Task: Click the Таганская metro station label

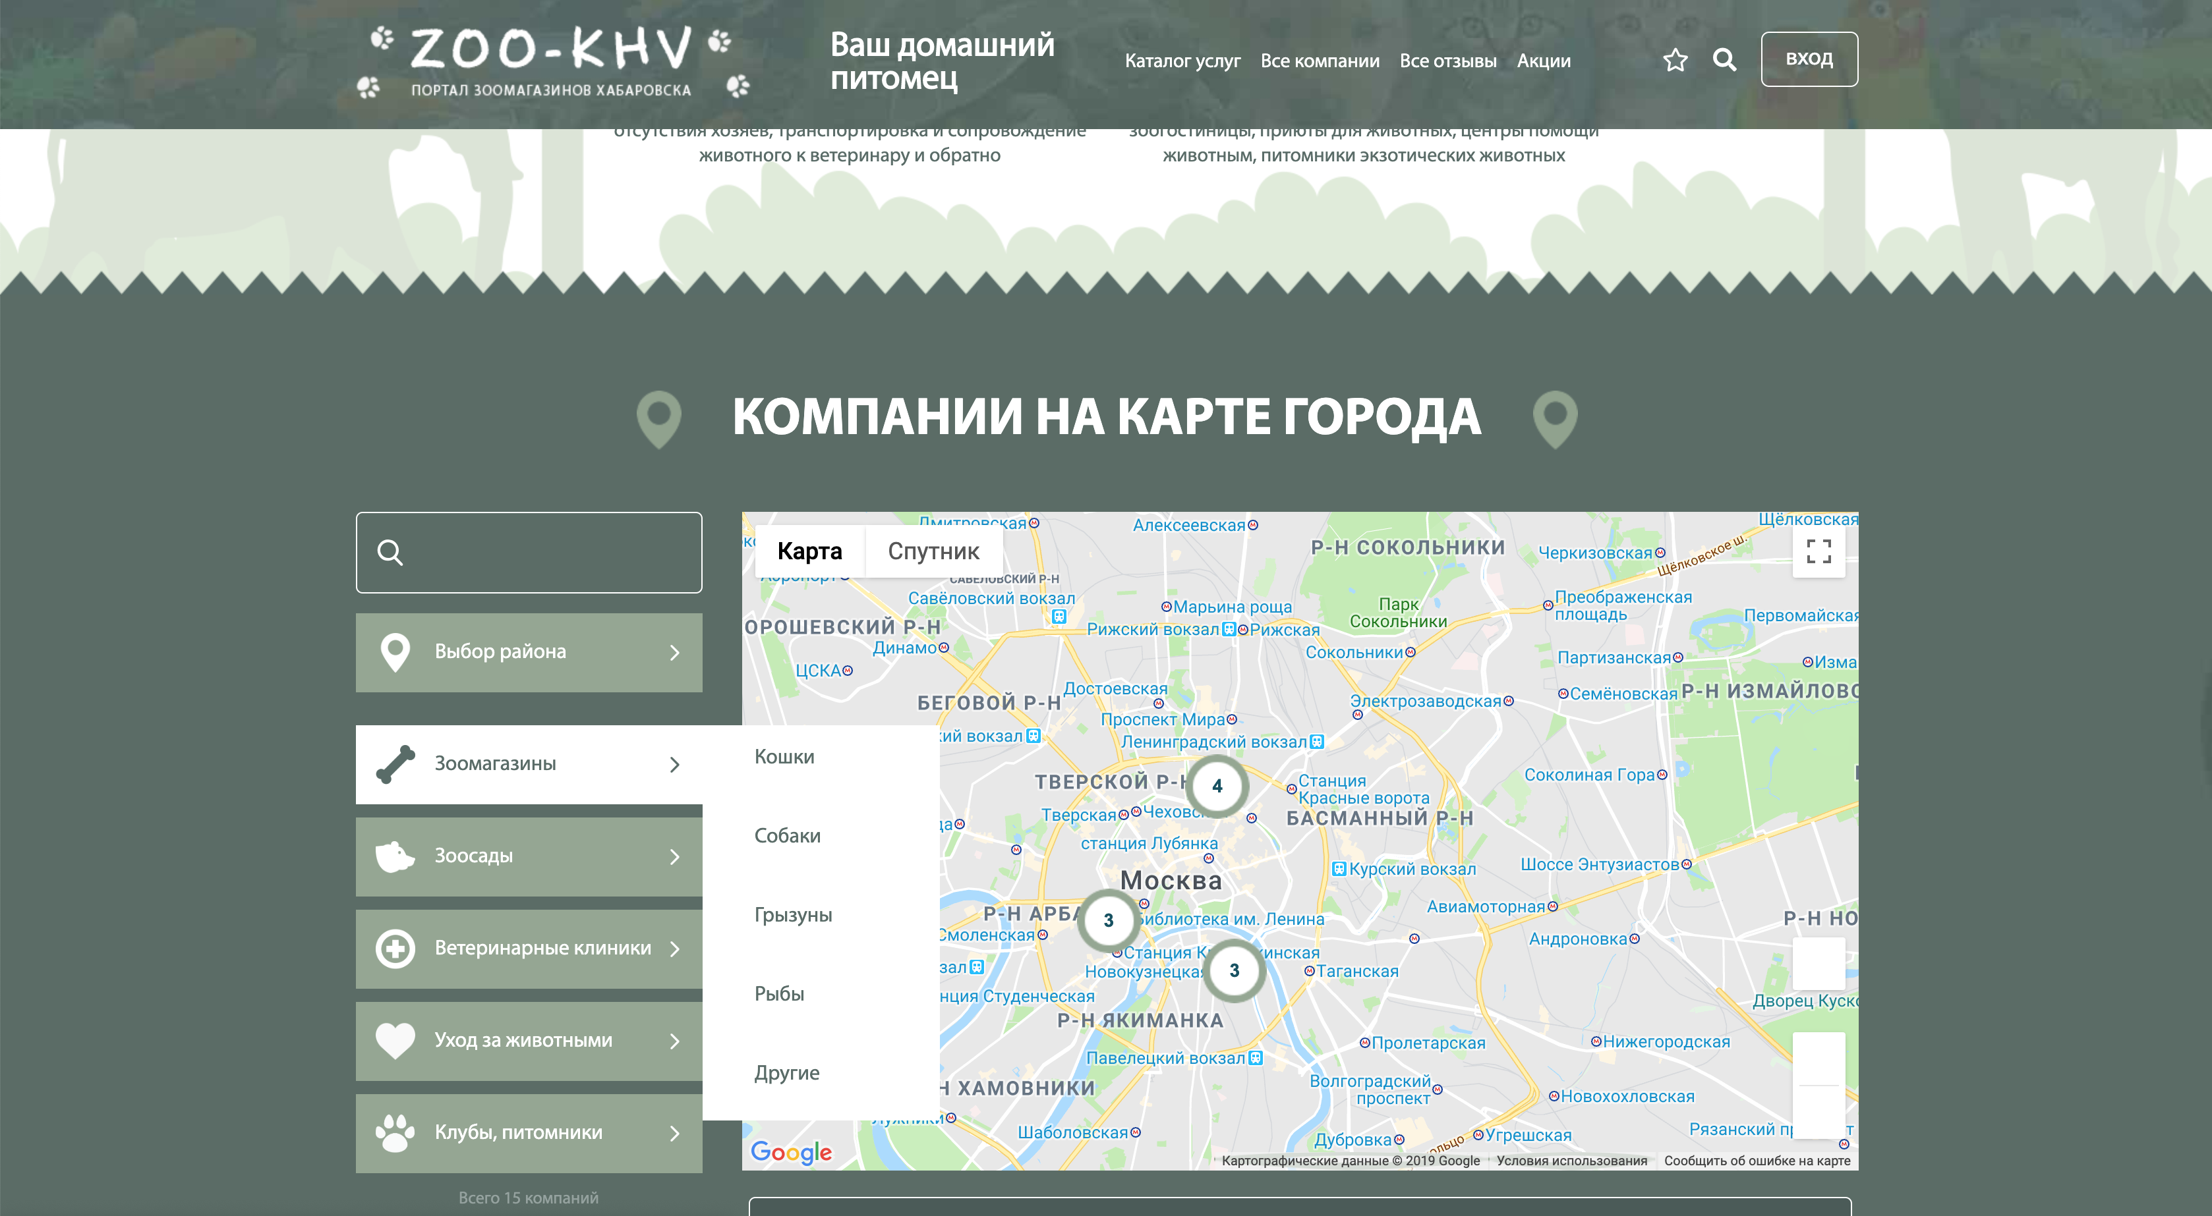Action: point(1356,972)
